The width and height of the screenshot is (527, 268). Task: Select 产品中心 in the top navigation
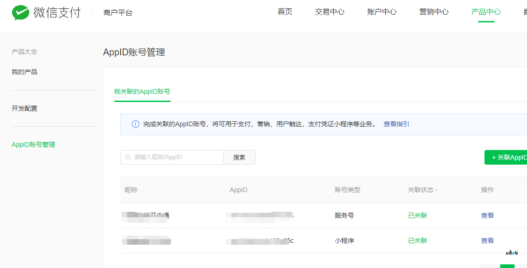pos(486,12)
